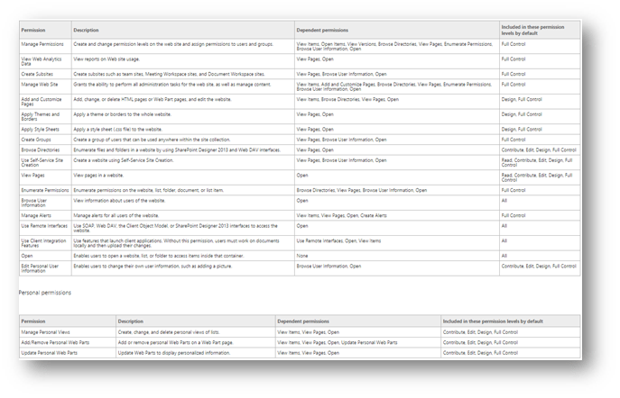Select the View Web Analytics Data cell
Screen dimensions: 620x398
pos(42,60)
